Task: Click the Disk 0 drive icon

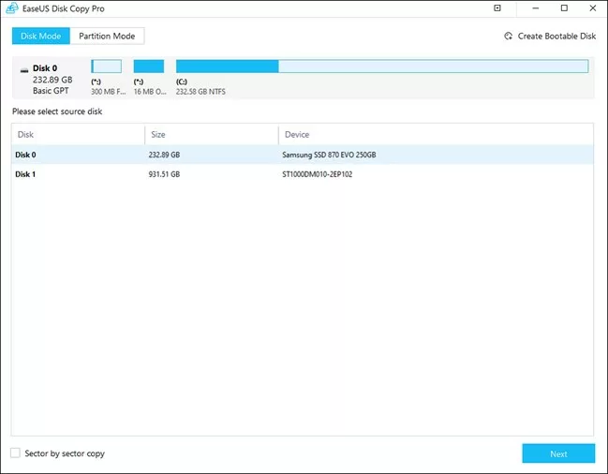Action: 24,69
